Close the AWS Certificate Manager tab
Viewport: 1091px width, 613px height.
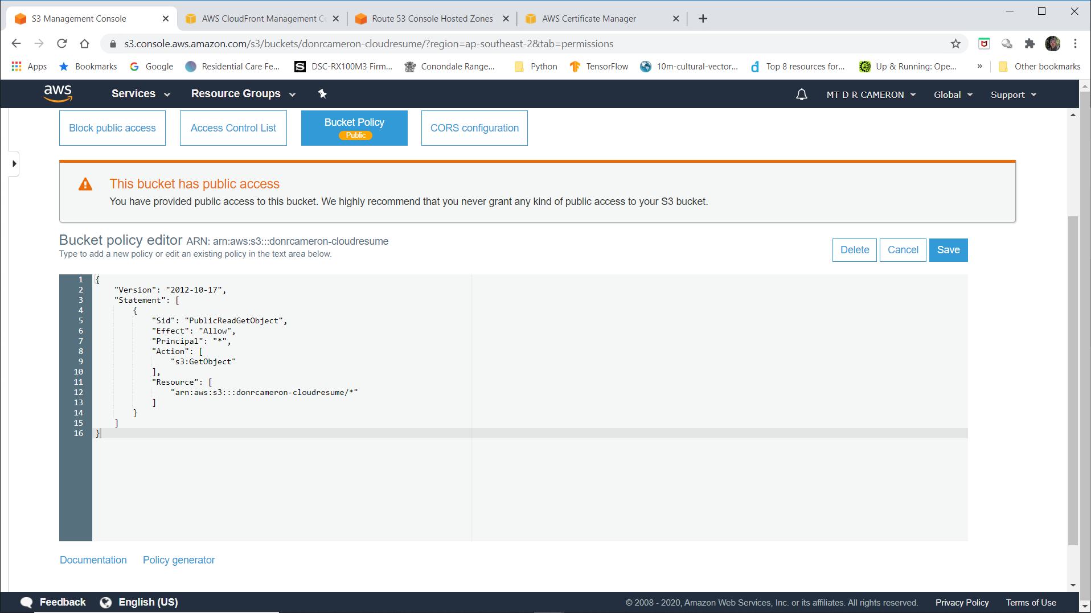tap(676, 19)
